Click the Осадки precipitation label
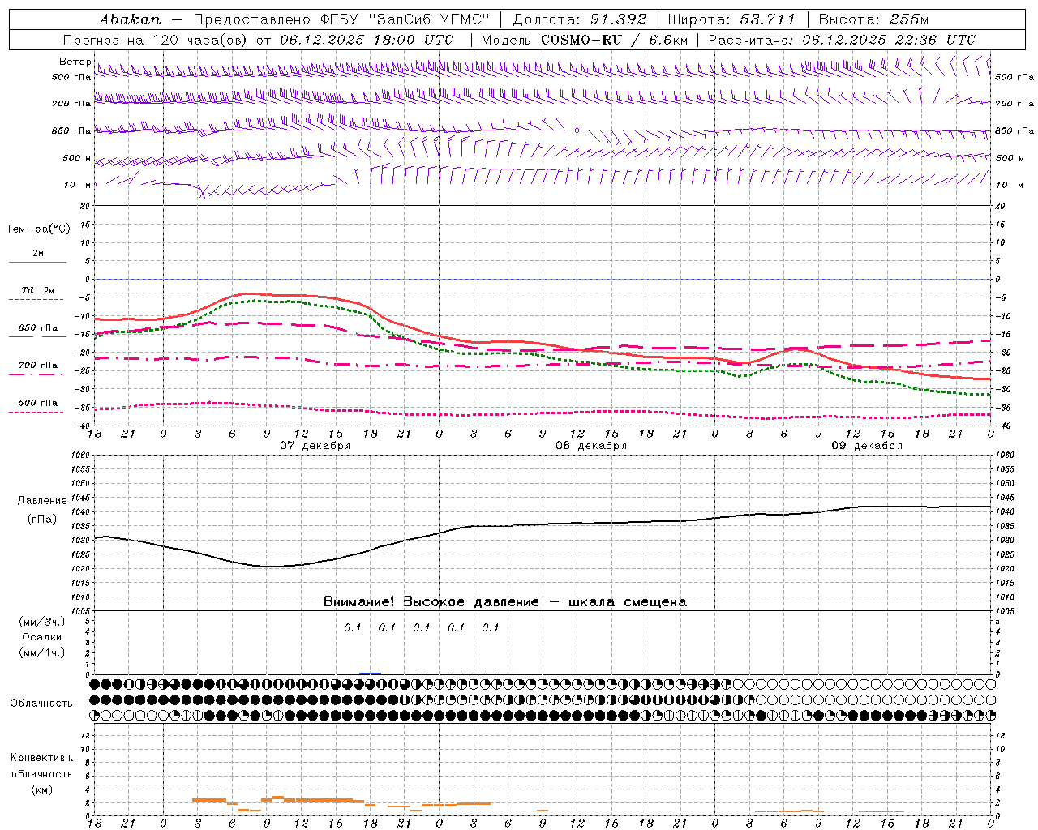Viewport: 1038px width, 830px height. (x=41, y=637)
